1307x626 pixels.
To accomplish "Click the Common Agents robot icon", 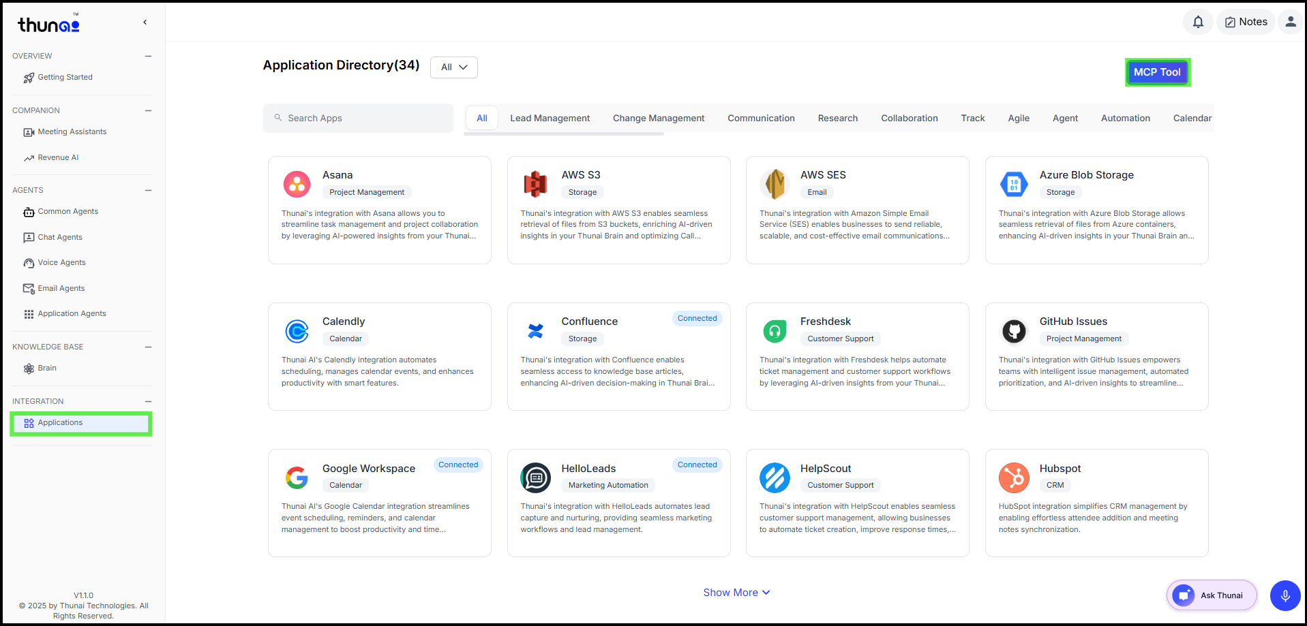I will 29,212.
